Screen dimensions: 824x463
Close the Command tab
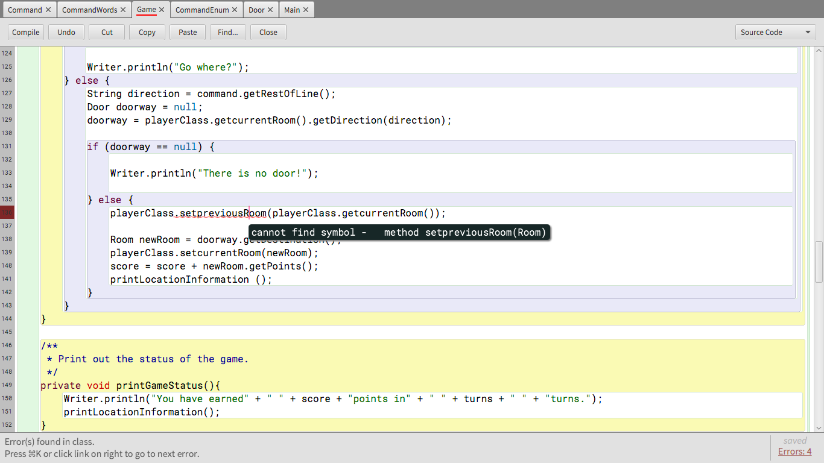point(48,10)
